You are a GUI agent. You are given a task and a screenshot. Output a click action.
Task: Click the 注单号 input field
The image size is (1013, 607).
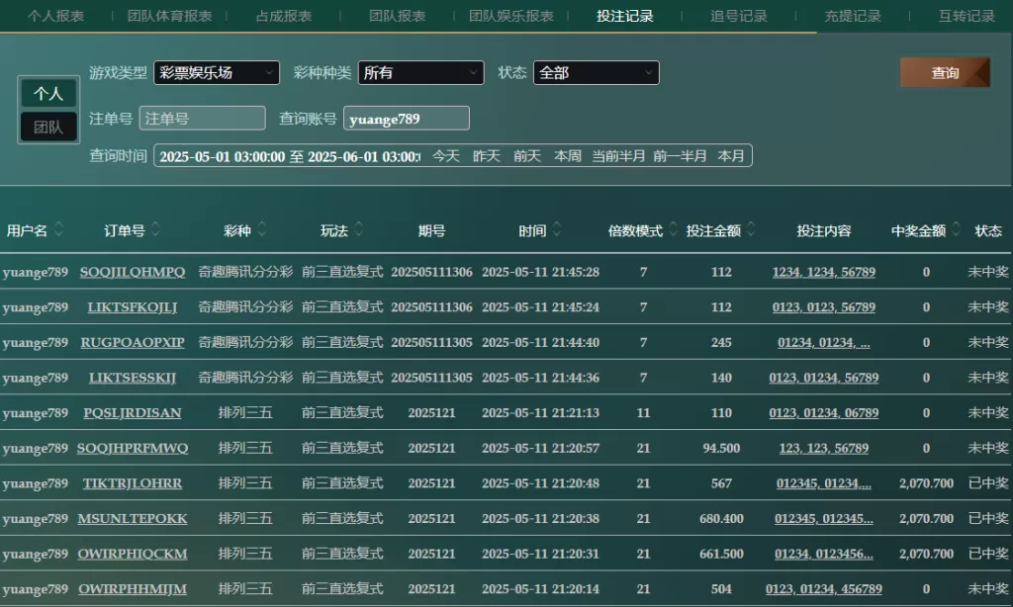click(x=203, y=119)
